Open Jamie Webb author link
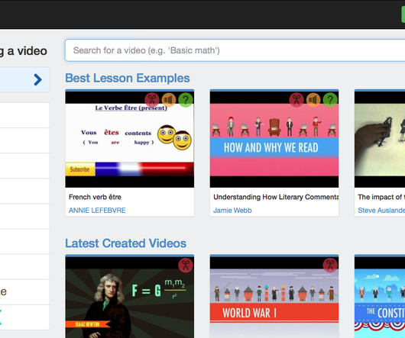This screenshot has width=405, height=338. (232, 211)
